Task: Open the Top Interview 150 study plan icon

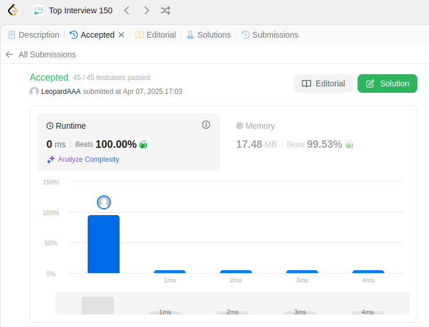Action: (x=38, y=10)
